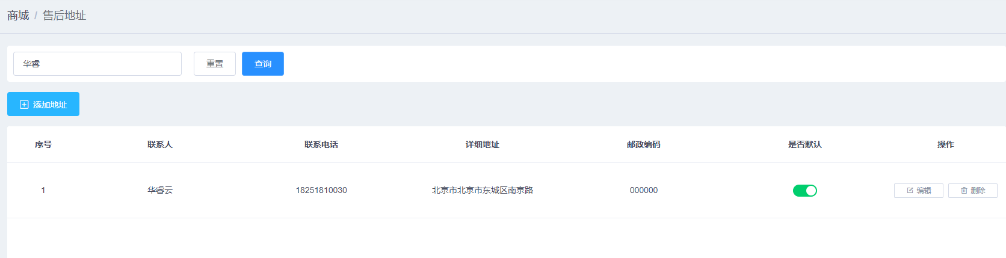The height and width of the screenshot is (258, 1006).
Task: Click the 是否默认 column header
Action: click(805, 144)
